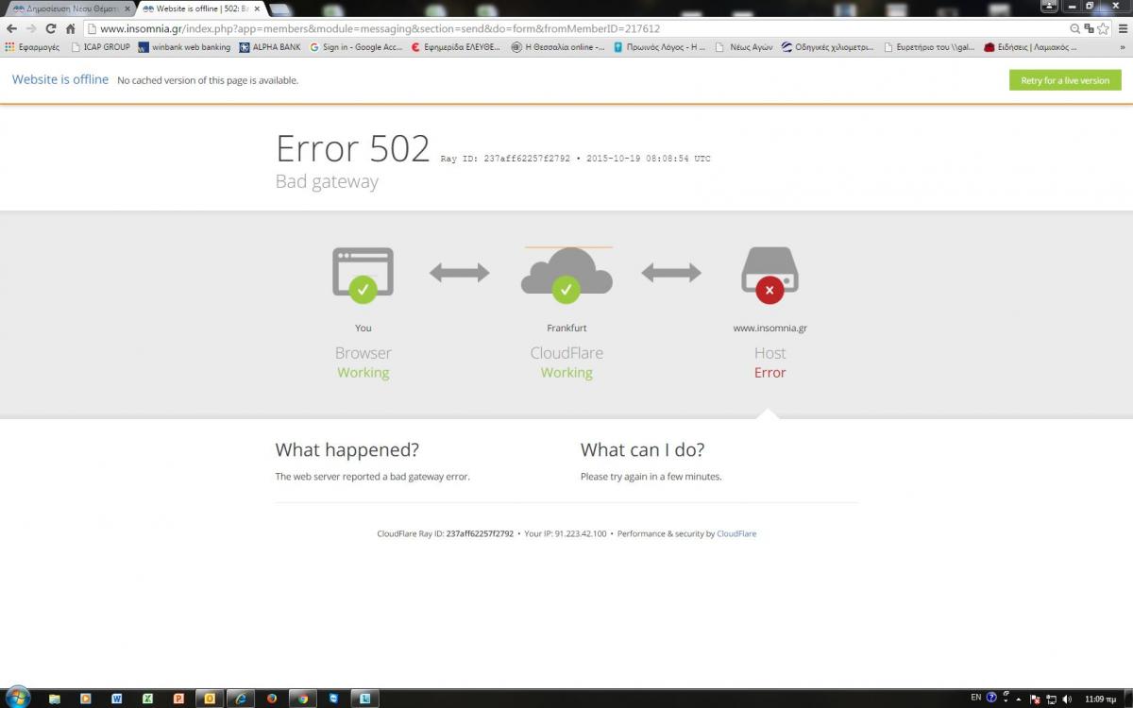
Task: Click the What happened? heading
Action: click(347, 450)
